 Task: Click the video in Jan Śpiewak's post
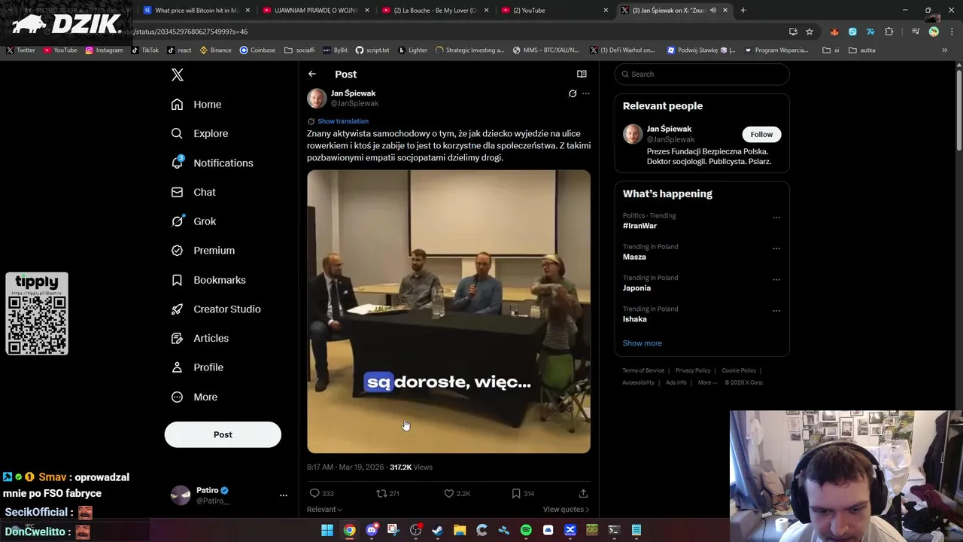click(448, 312)
